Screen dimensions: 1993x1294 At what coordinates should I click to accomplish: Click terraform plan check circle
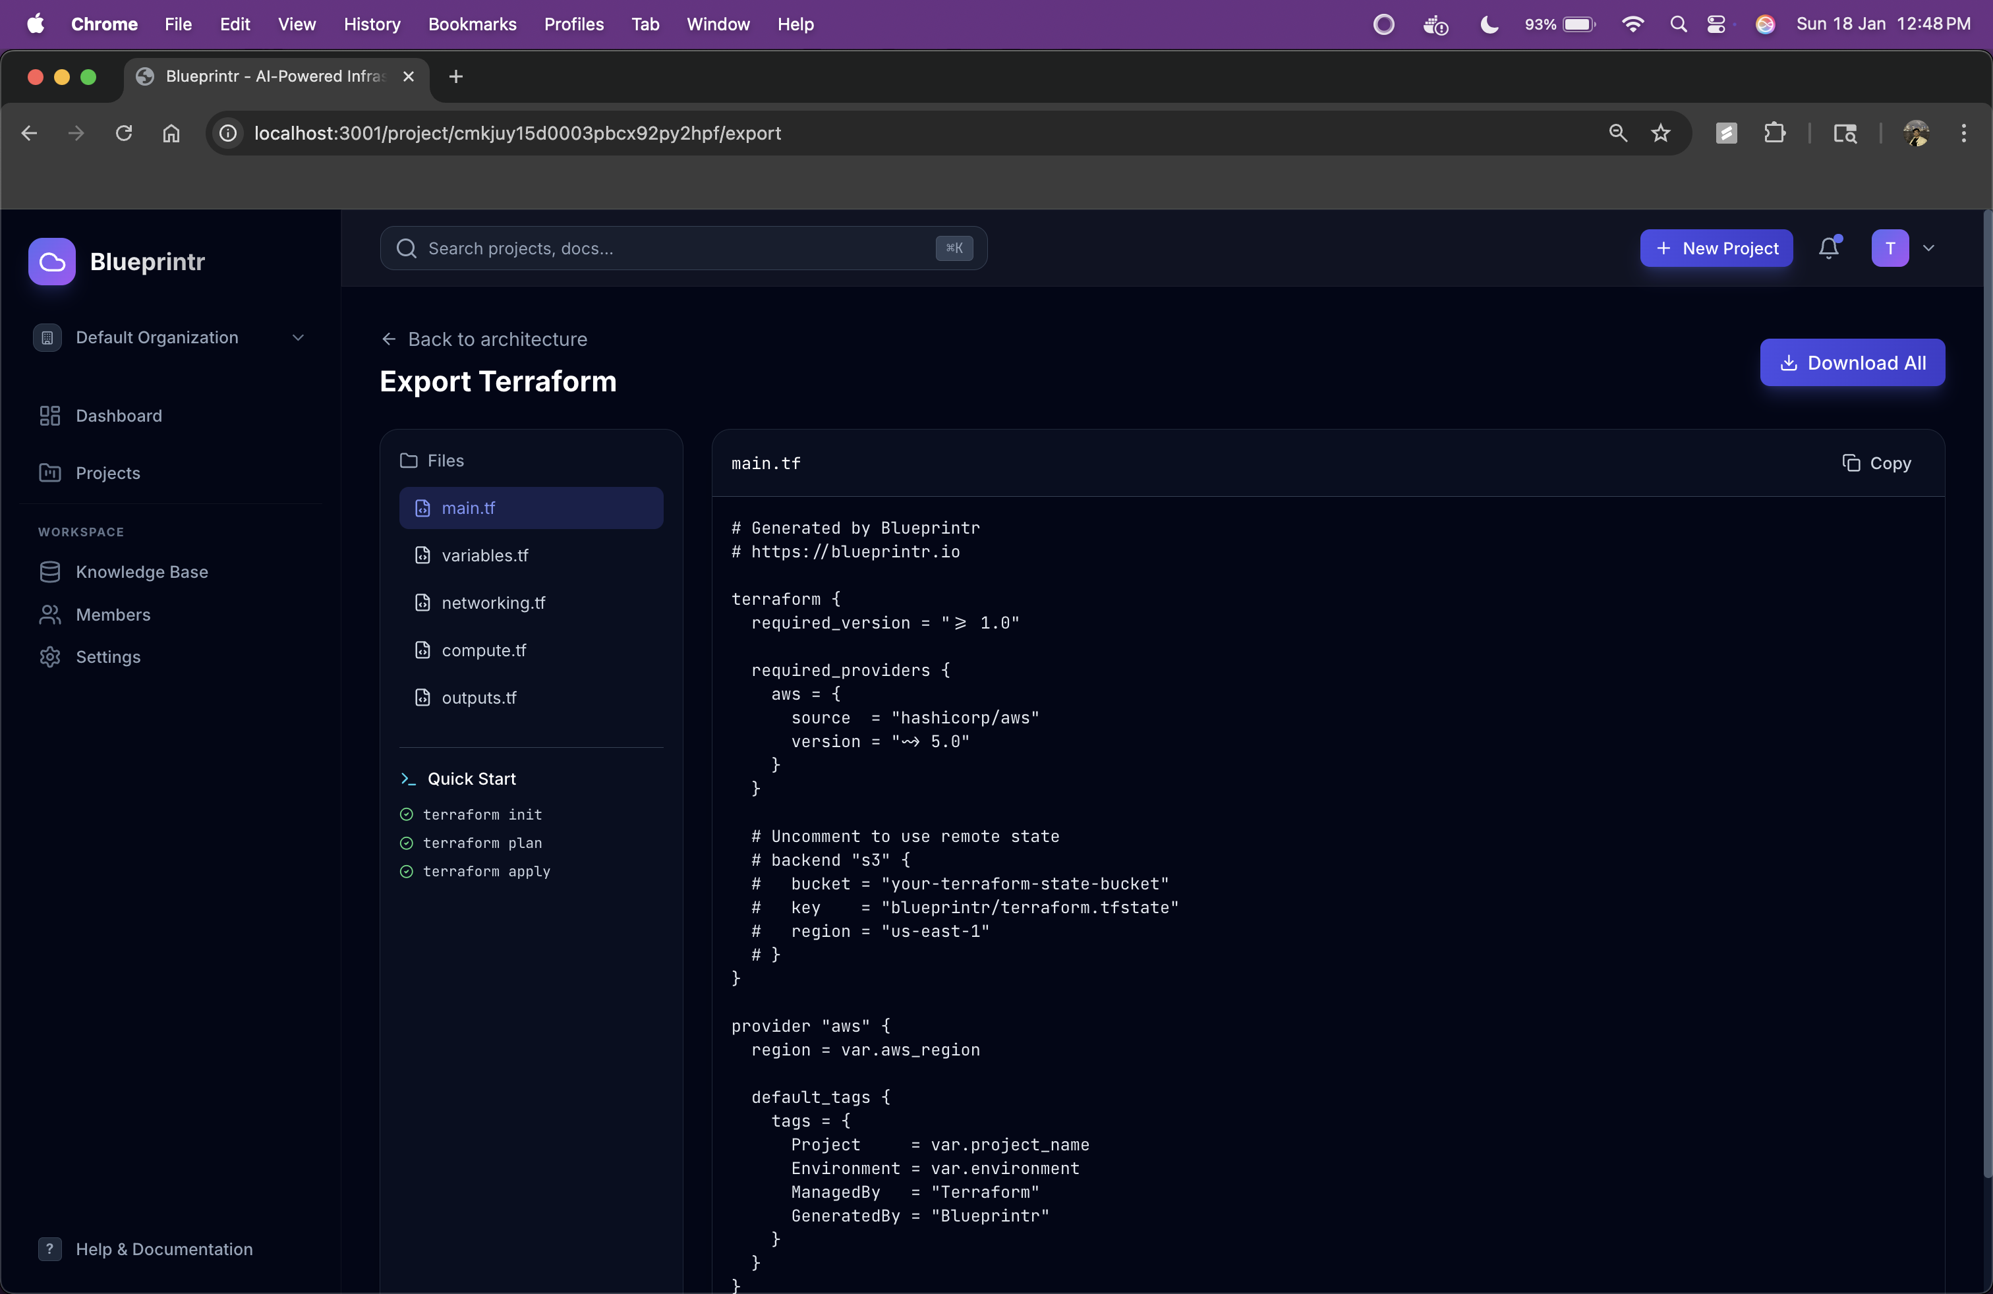[406, 843]
